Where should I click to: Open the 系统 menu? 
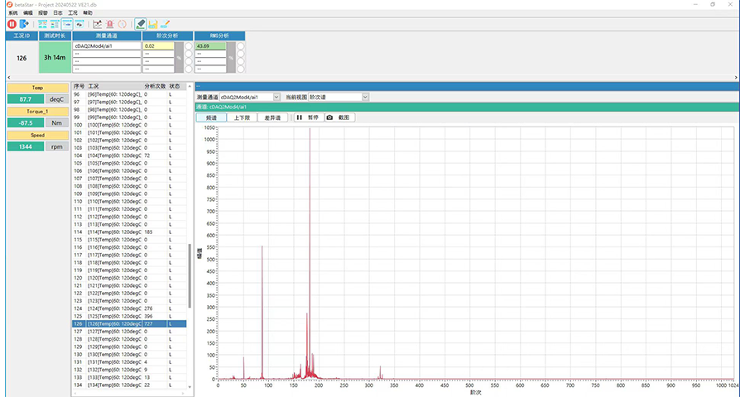[x=12, y=13]
